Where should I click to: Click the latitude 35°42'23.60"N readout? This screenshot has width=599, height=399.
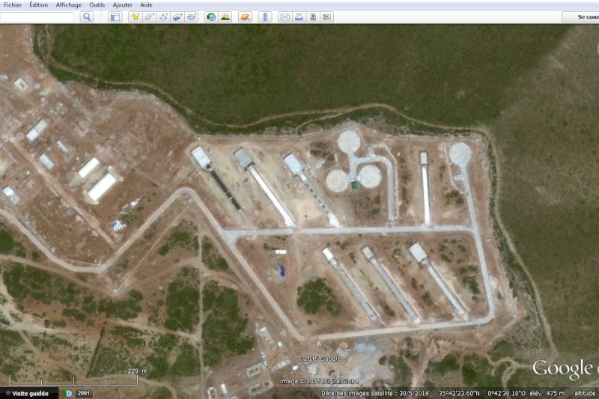click(458, 393)
